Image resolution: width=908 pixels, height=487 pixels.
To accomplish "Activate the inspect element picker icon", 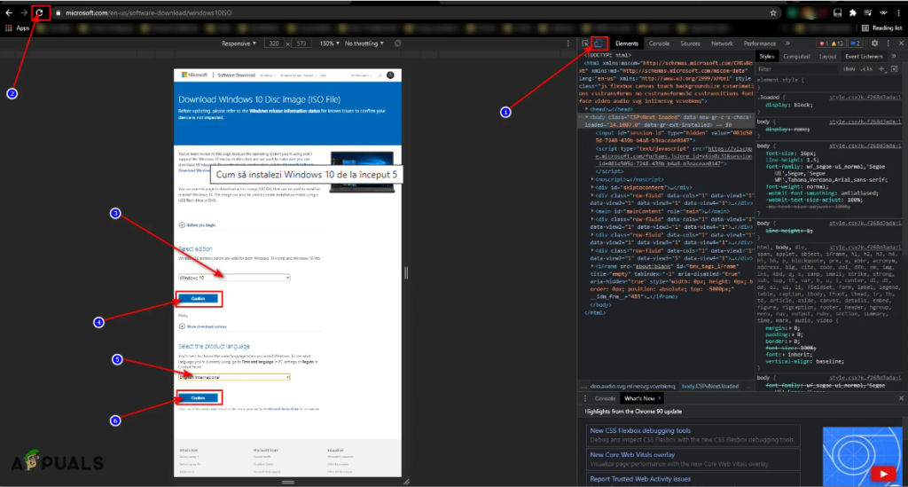I will (x=585, y=43).
